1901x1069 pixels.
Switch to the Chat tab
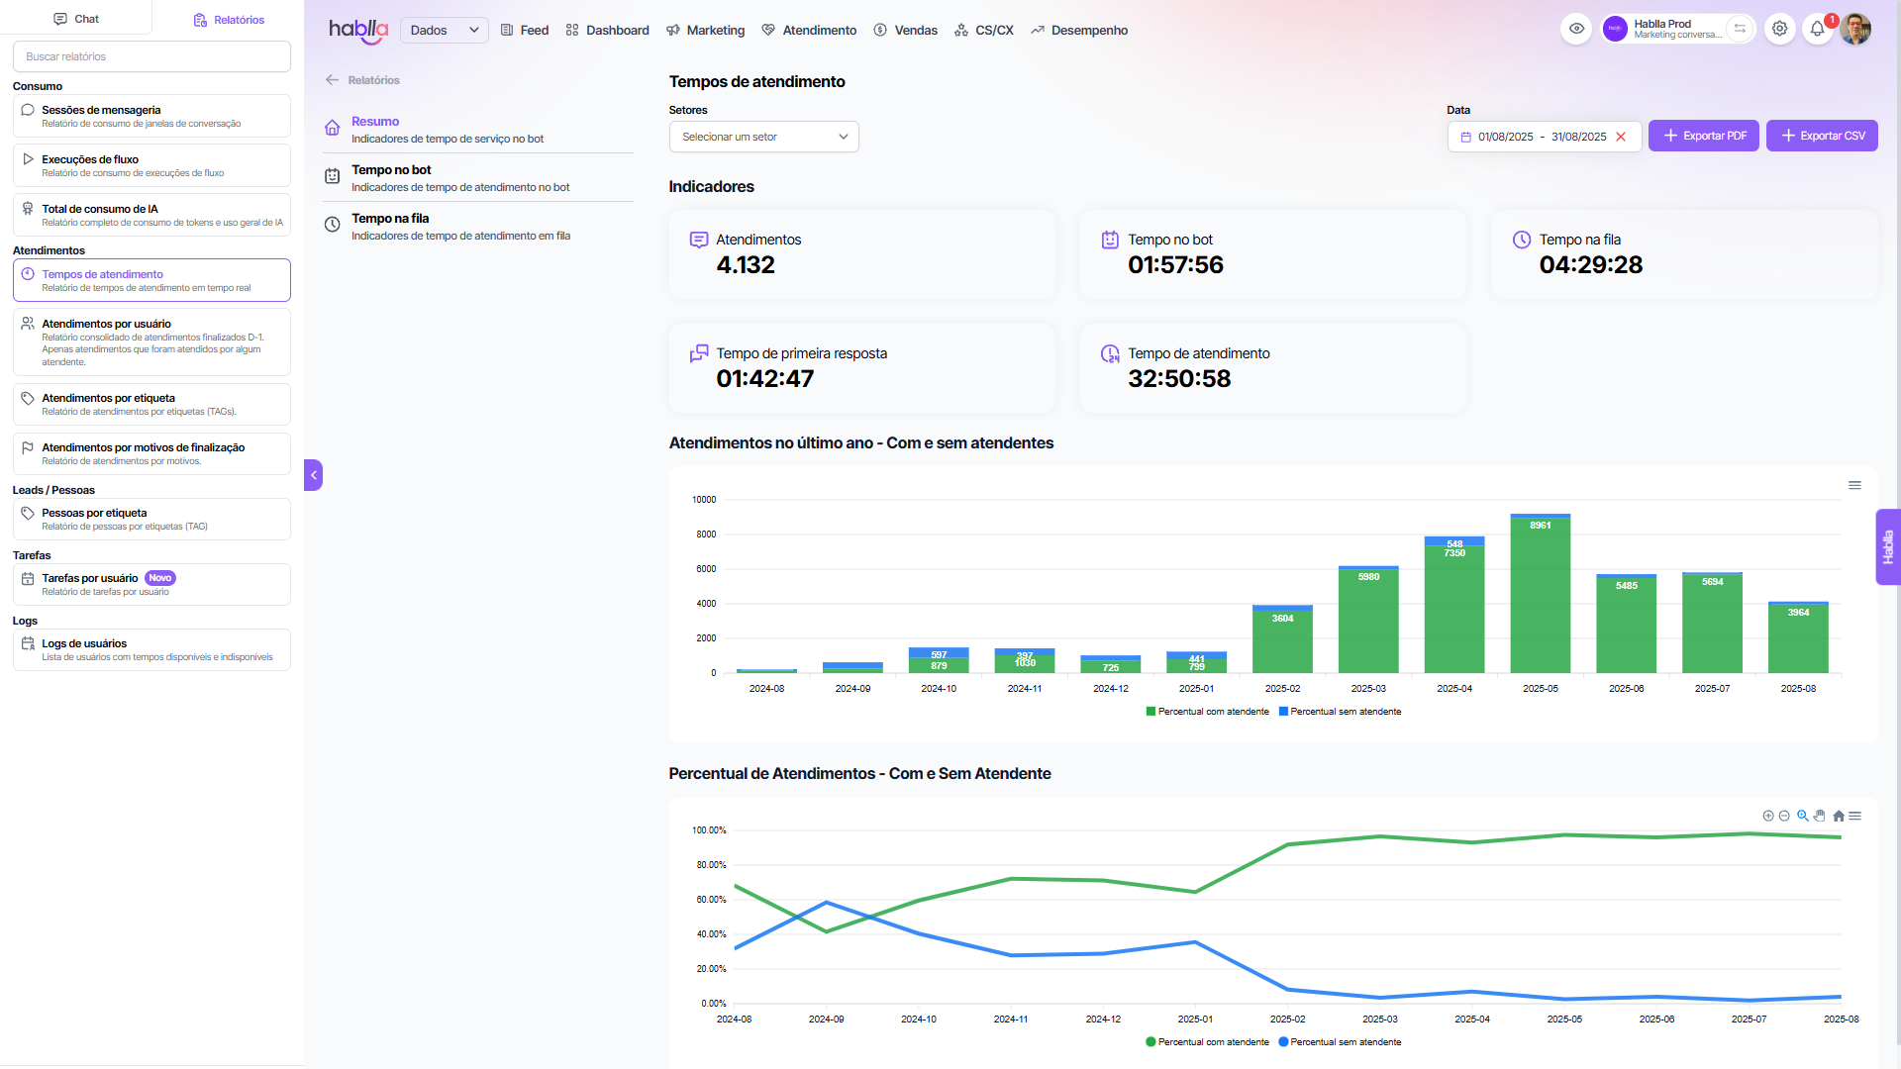click(76, 19)
